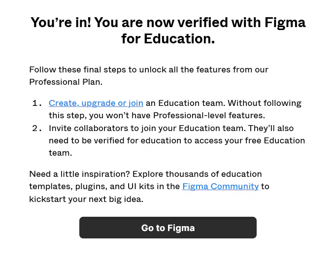Click 'an Education team. Without following' text
This screenshot has height=266, width=335.
point(224,103)
